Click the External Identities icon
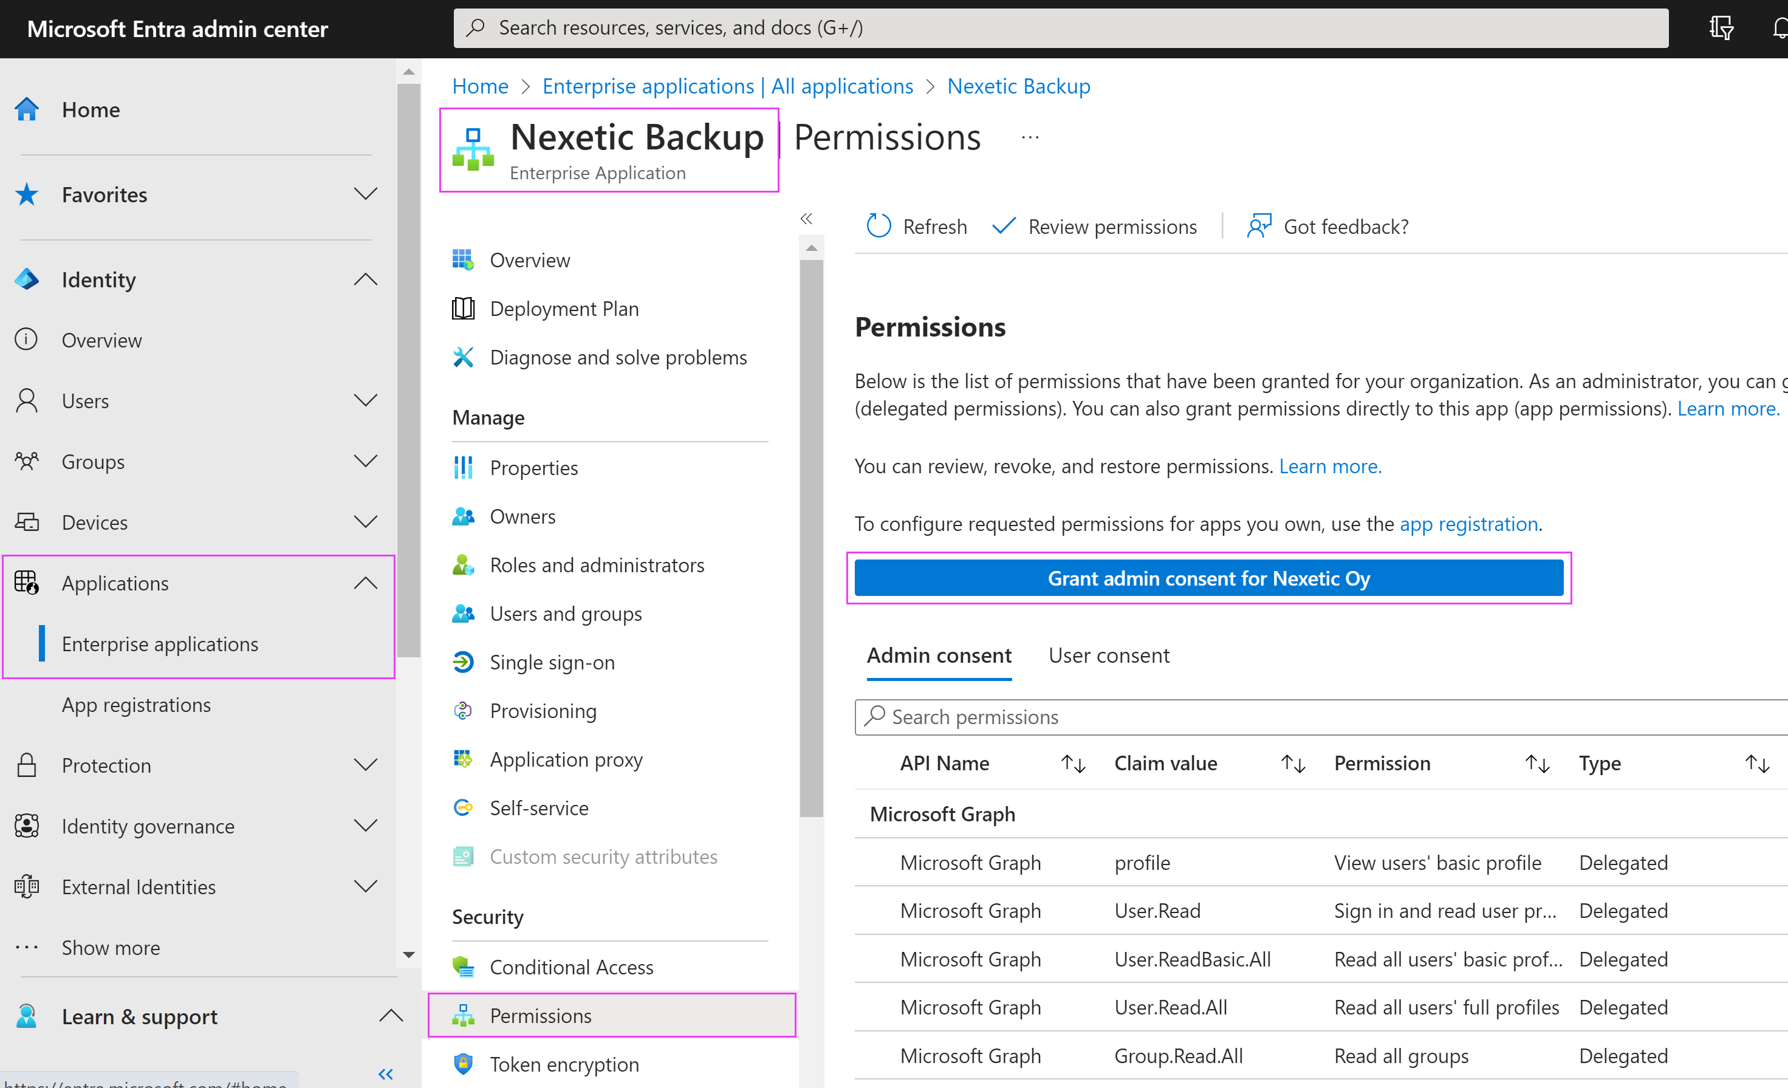Screen dimensions: 1788x1088 tap(27, 887)
